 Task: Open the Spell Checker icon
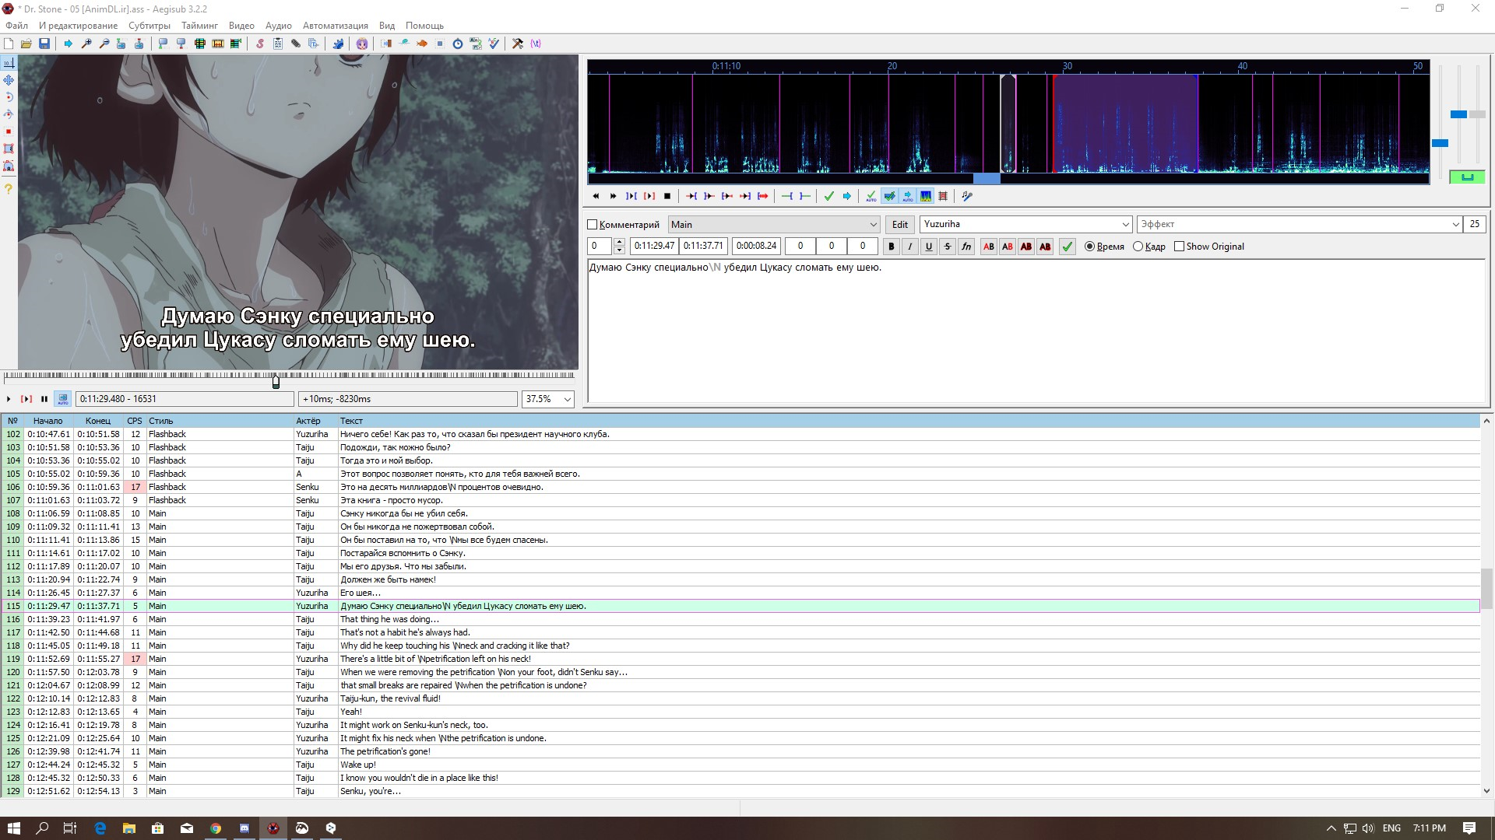[494, 44]
